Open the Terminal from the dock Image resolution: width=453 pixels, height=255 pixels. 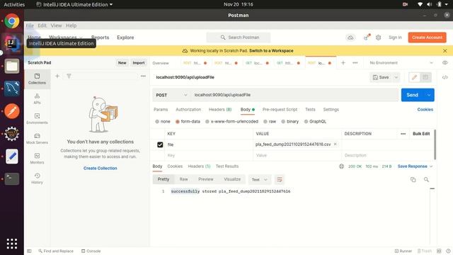[12, 178]
